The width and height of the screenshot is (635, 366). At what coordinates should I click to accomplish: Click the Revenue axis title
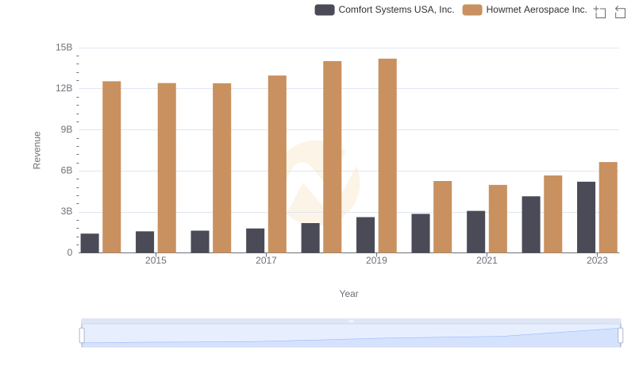point(37,150)
